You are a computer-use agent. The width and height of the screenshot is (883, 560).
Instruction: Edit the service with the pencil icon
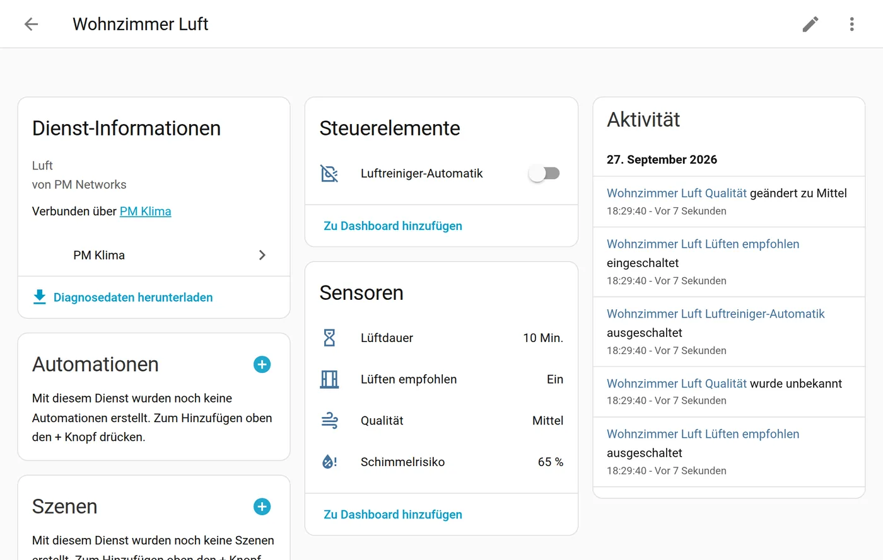tap(810, 24)
